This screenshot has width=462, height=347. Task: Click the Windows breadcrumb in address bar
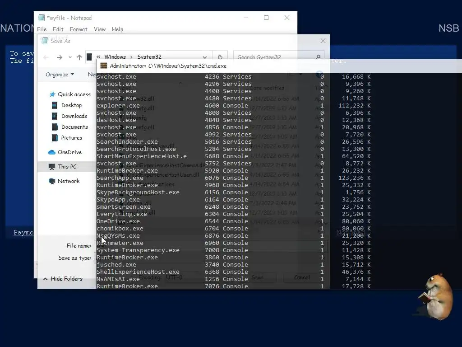point(115,56)
